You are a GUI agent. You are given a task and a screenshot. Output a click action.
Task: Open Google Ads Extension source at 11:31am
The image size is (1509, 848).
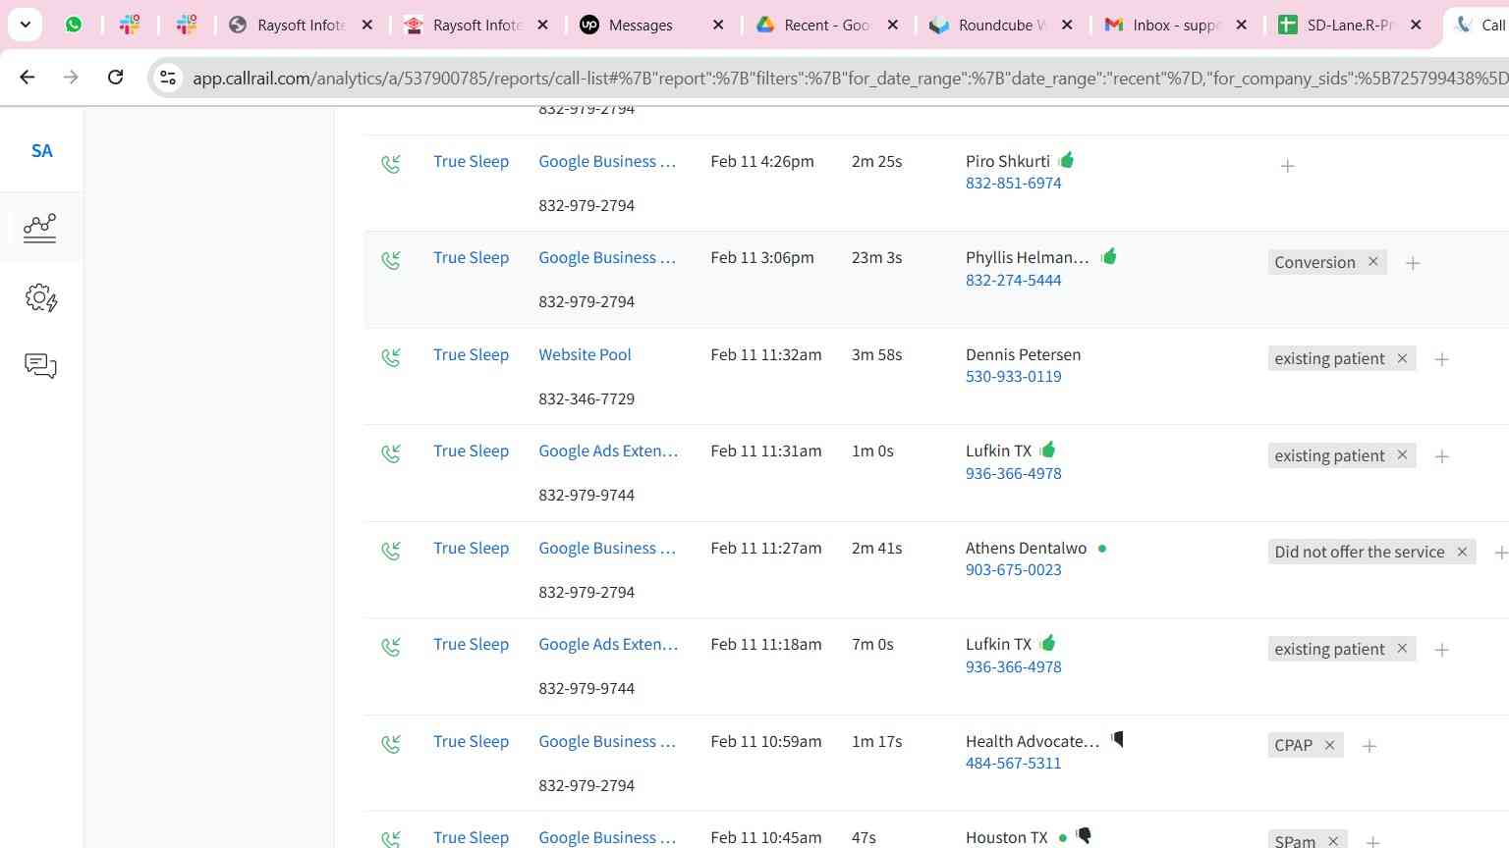608,450
